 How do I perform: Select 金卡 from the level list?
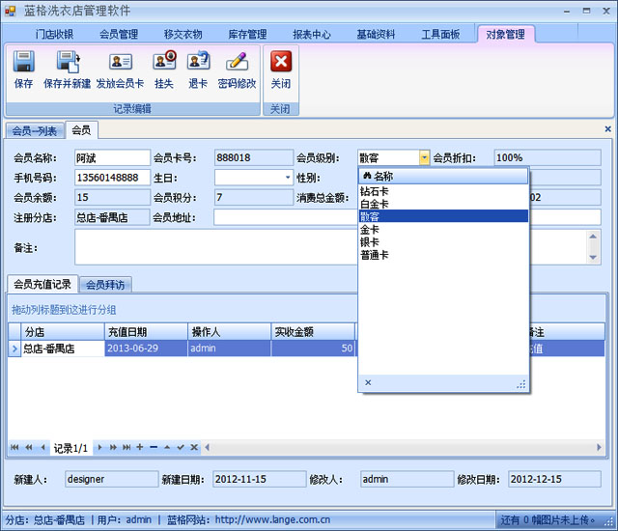443,229
